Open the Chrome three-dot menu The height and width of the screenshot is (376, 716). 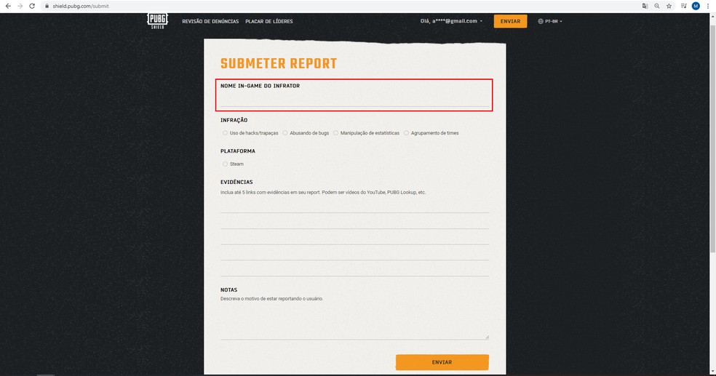tap(708, 6)
